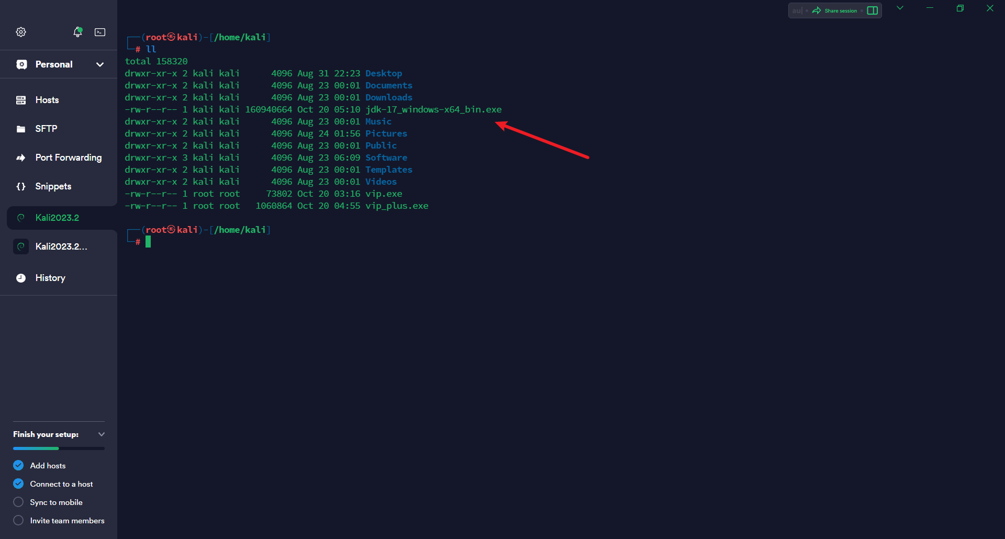The width and height of the screenshot is (1005, 539).
Task: Click the Add hosts checkmark
Action: 18,465
